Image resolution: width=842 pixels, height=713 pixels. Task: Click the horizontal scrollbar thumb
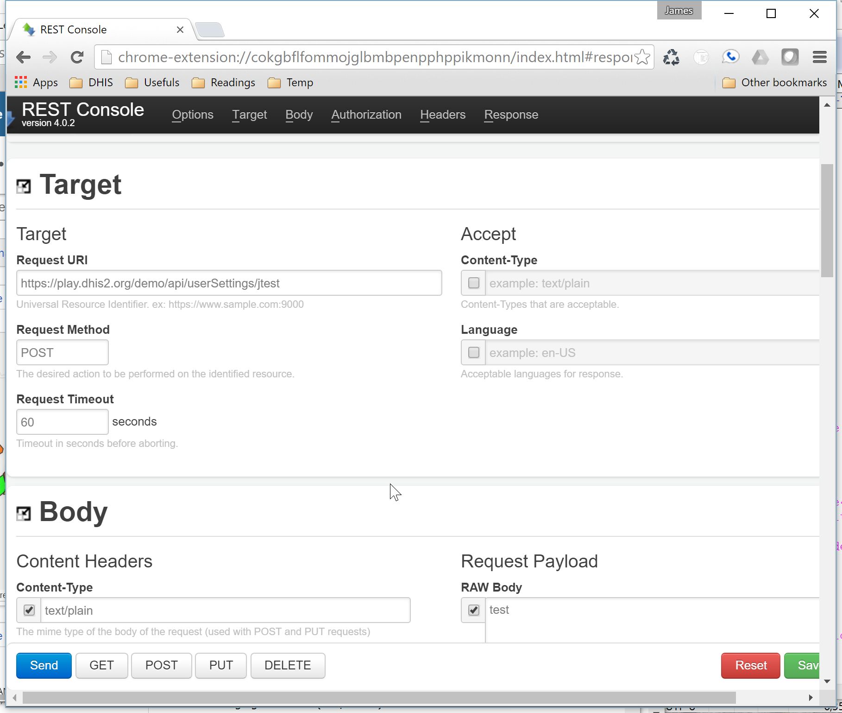click(379, 698)
